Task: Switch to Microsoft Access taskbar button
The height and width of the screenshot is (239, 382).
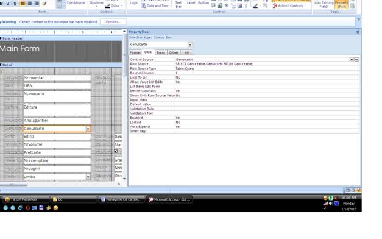Action: coord(169,199)
